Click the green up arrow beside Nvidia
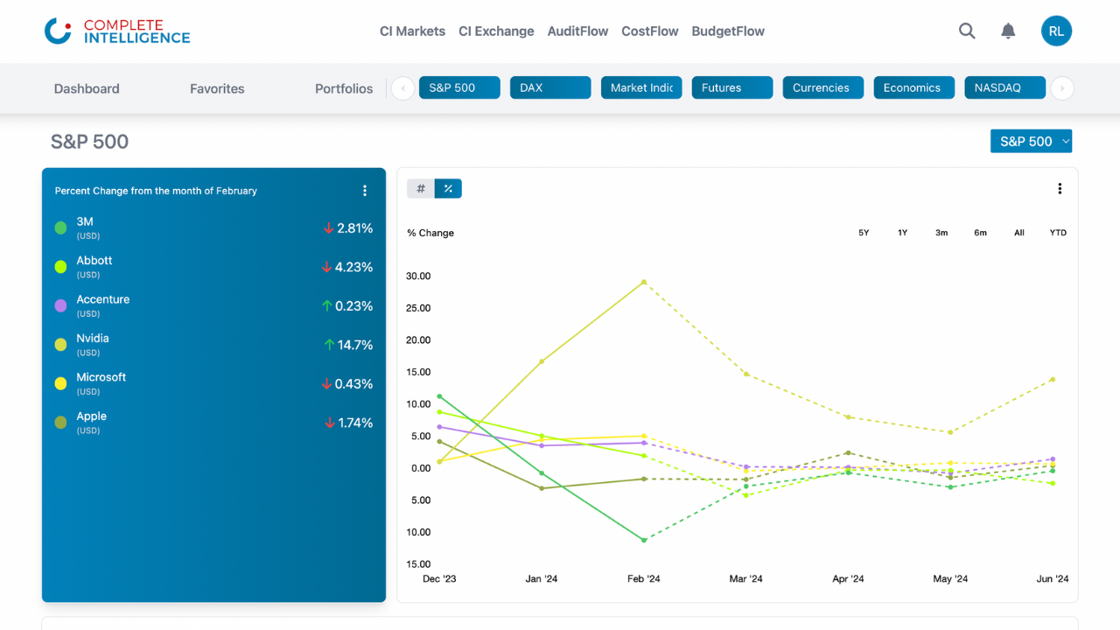 tap(329, 345)
